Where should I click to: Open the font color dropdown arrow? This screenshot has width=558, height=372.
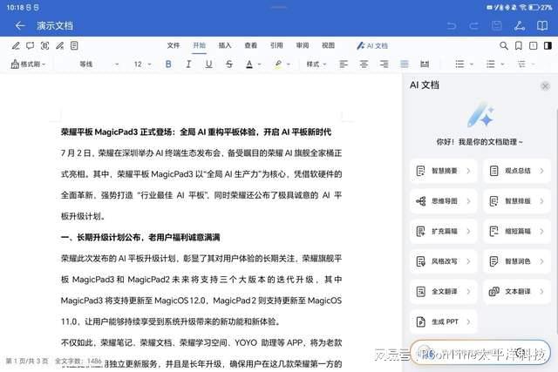[x=260, y=64]
